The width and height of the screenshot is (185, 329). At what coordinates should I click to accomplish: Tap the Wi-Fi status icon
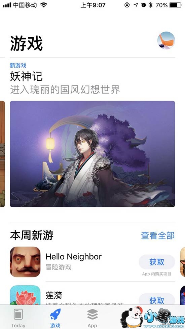click(x=44, y=5)
